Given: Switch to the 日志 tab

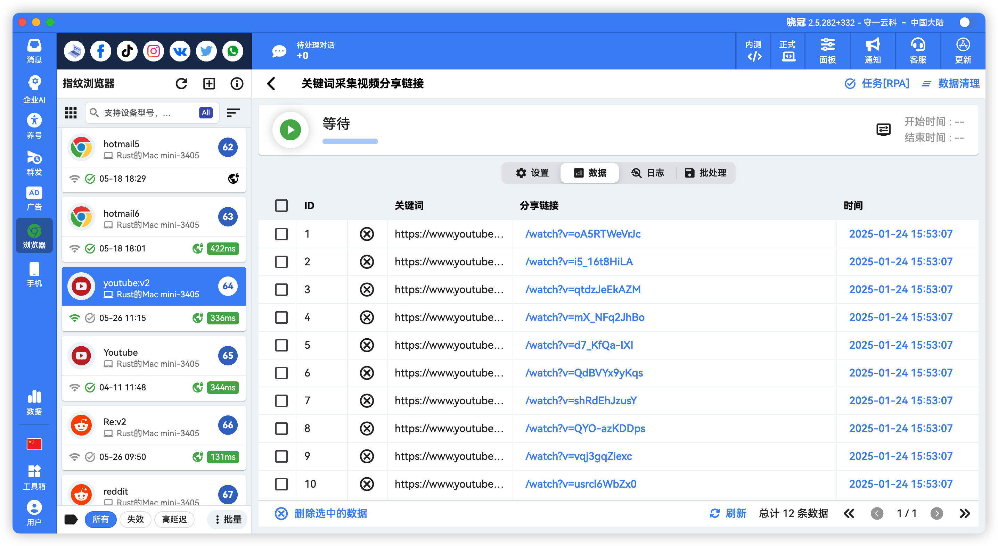Looking at the screenshot, I should (x=648, y=173).
